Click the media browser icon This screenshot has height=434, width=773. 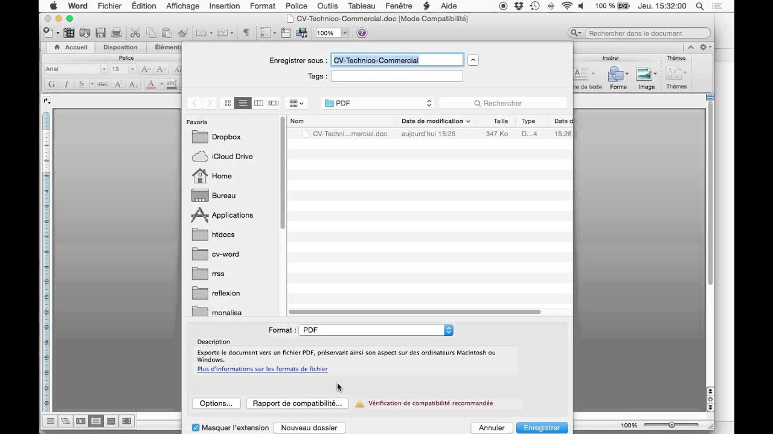point(302,33)
